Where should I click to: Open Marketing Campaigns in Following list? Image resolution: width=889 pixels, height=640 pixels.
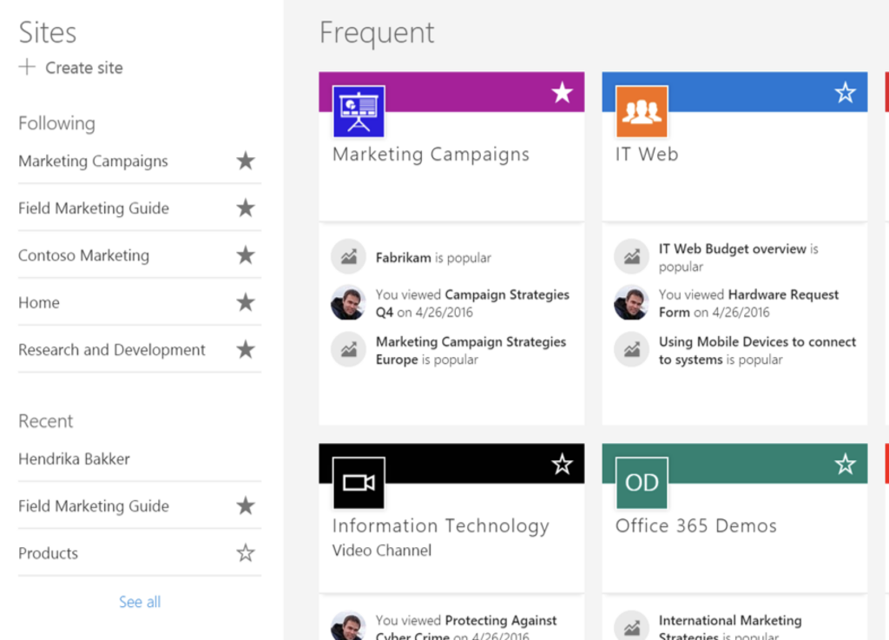coord(93,161)
